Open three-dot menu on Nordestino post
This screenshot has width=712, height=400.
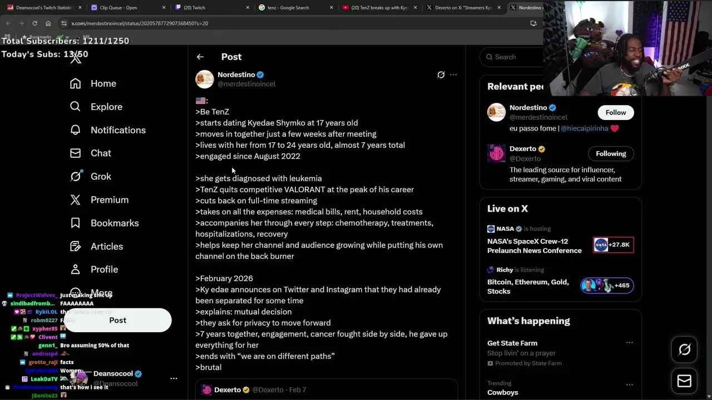click(x=453, y=74)
